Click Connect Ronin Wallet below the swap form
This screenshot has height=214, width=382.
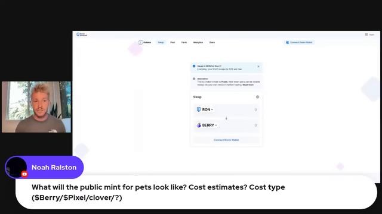point(226,140)
